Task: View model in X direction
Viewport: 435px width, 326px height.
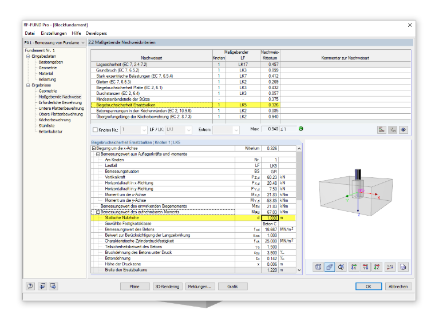Action: tap(354, 267)
